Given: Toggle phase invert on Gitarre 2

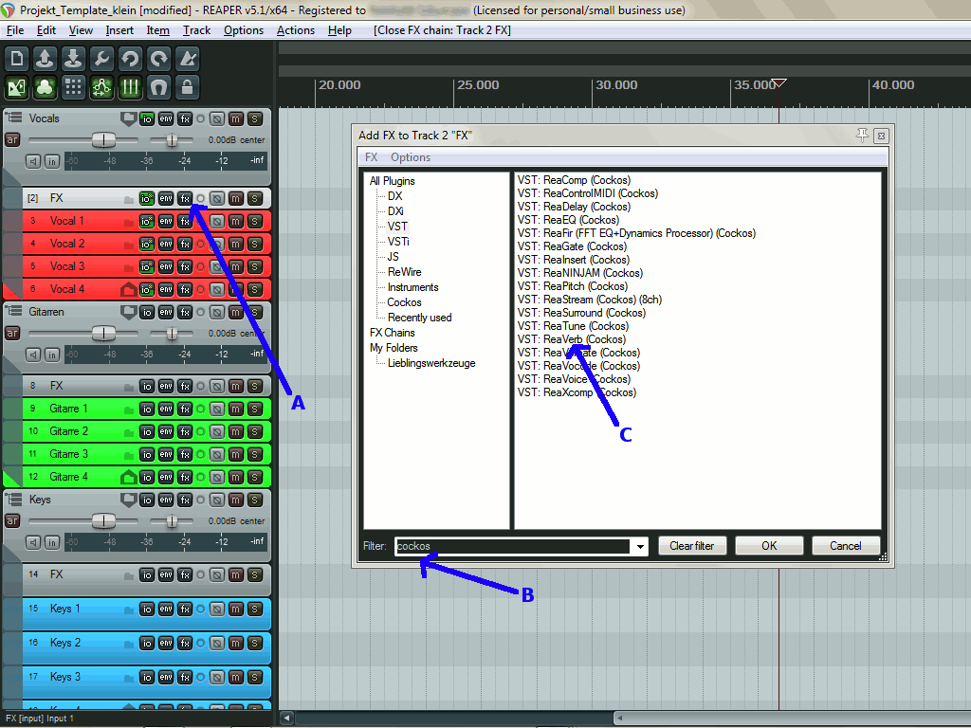Looking at the screenshot, I should pyautogui.click(x=217, y=431).
